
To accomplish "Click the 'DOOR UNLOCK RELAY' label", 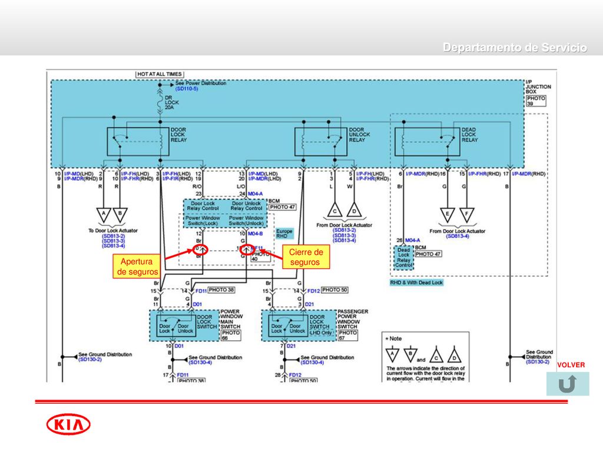I will tap(359, 135).
